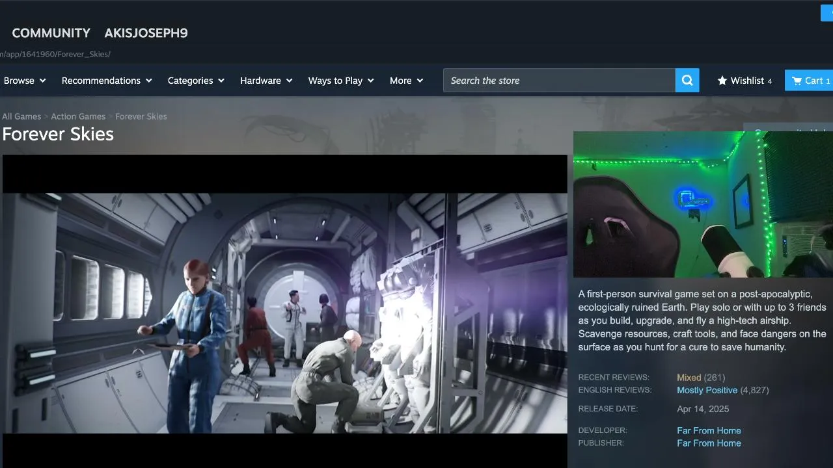Click the (261) recent review count

(715, 378)
